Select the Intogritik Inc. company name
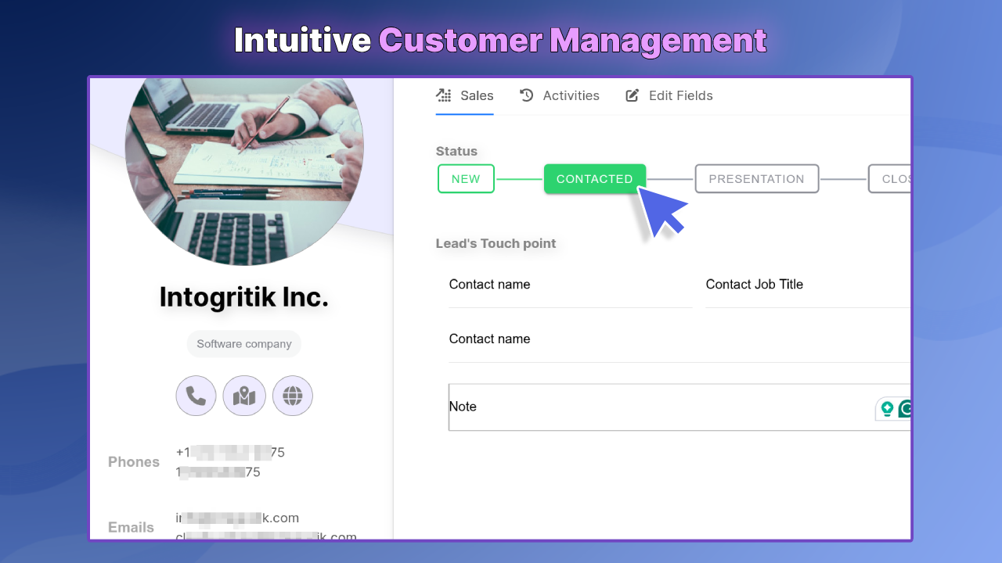This screenshot has width=1002, height=563. [244, 297]
